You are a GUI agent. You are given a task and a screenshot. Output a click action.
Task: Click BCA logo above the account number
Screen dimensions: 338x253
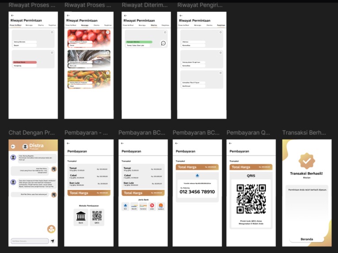[x=197, y=176]
